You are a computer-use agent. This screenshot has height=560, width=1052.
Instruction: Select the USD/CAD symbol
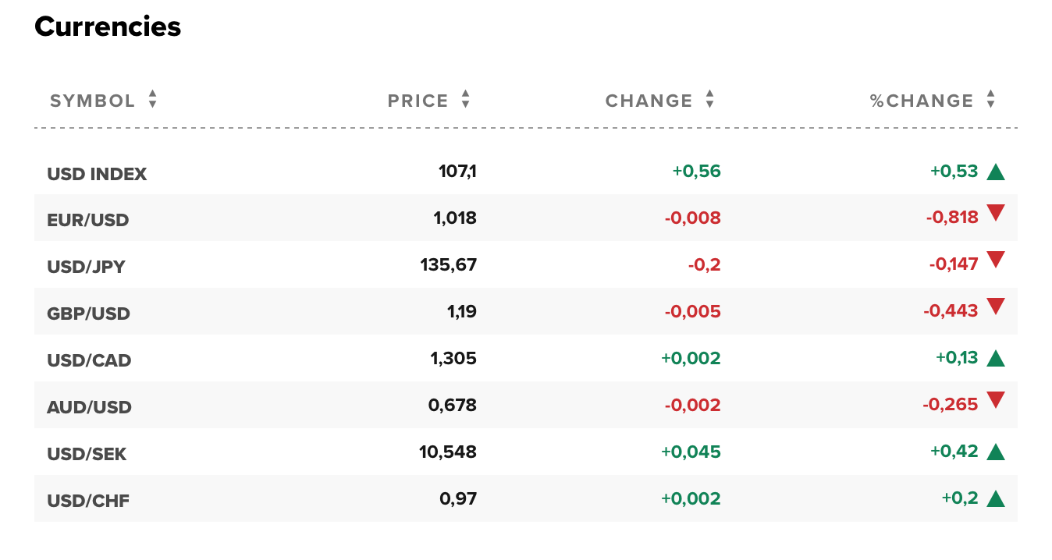[x=89, y=360]
